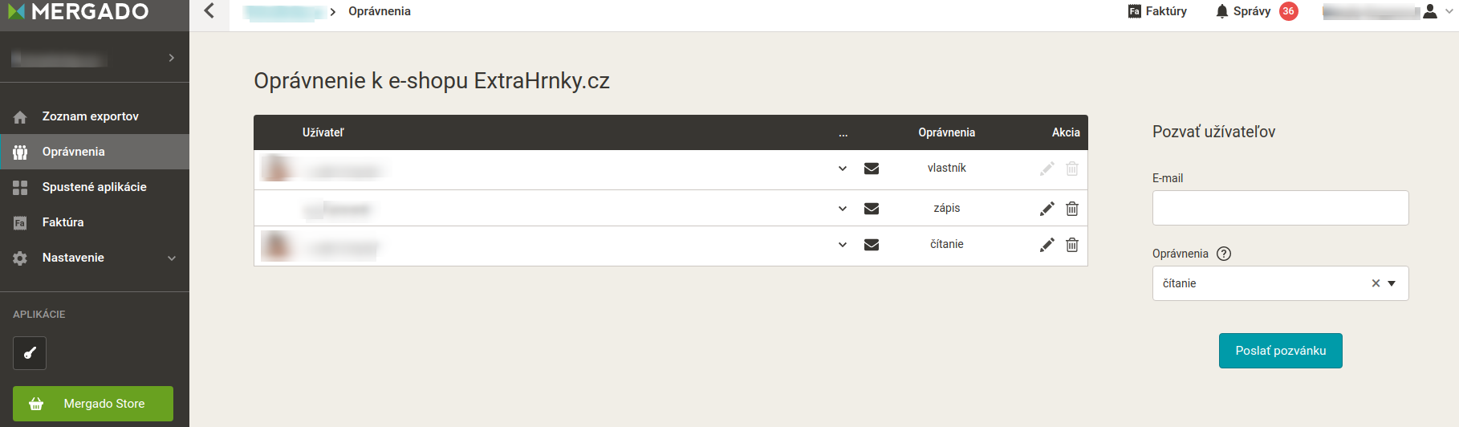Click envelope icon in vlastník row

(872, 169)
